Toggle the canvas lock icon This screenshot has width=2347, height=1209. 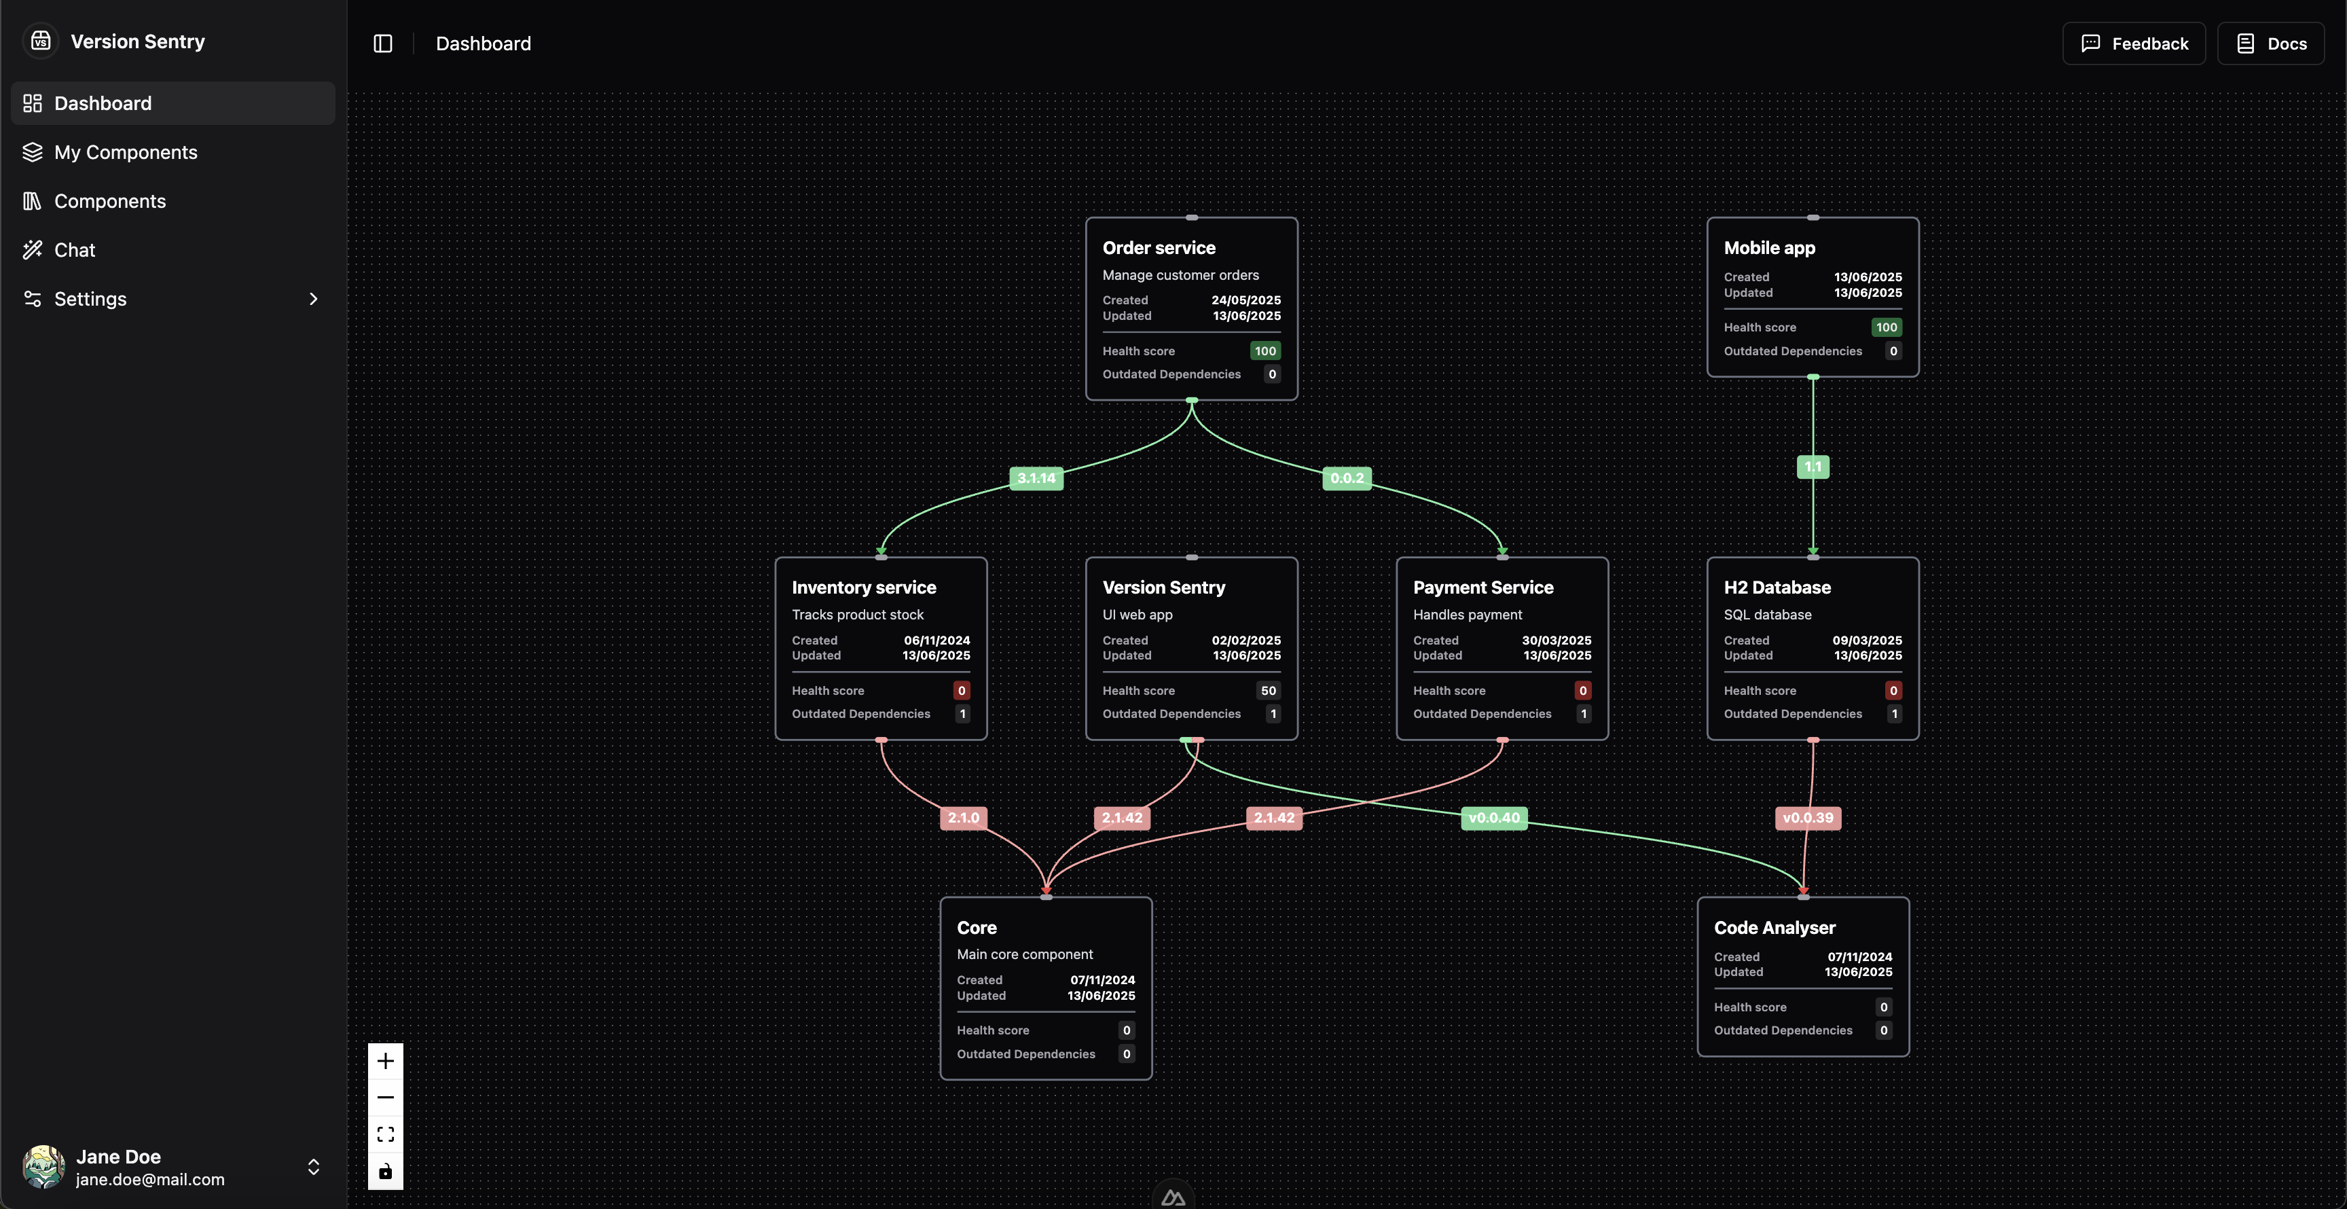coord(386,1171)
